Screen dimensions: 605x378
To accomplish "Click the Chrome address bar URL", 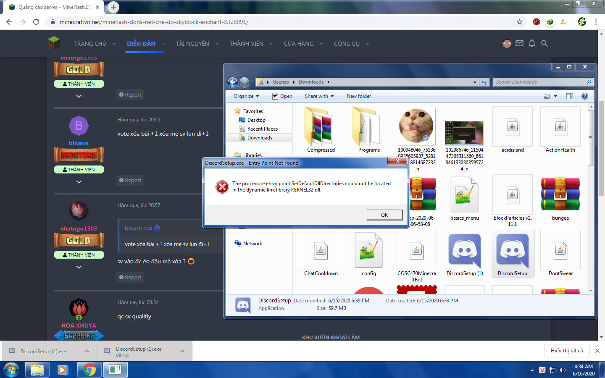I will point(154,22).
